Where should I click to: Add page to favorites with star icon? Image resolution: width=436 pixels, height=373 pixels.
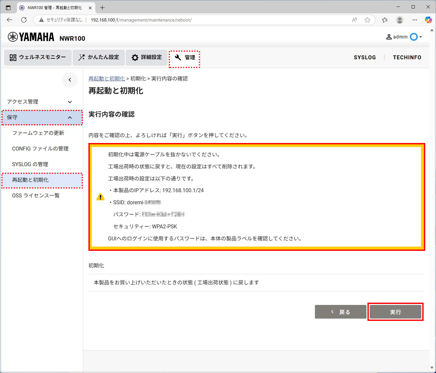(367, 20)
